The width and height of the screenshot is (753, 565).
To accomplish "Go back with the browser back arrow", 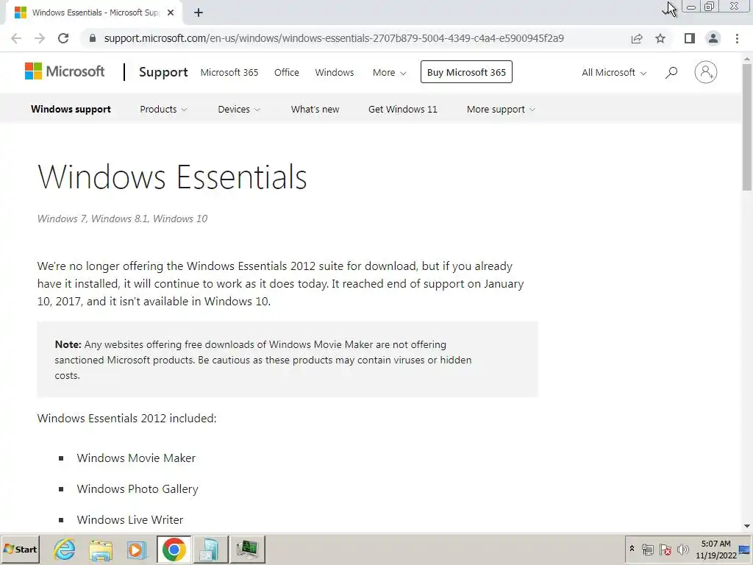I will 16,38.
